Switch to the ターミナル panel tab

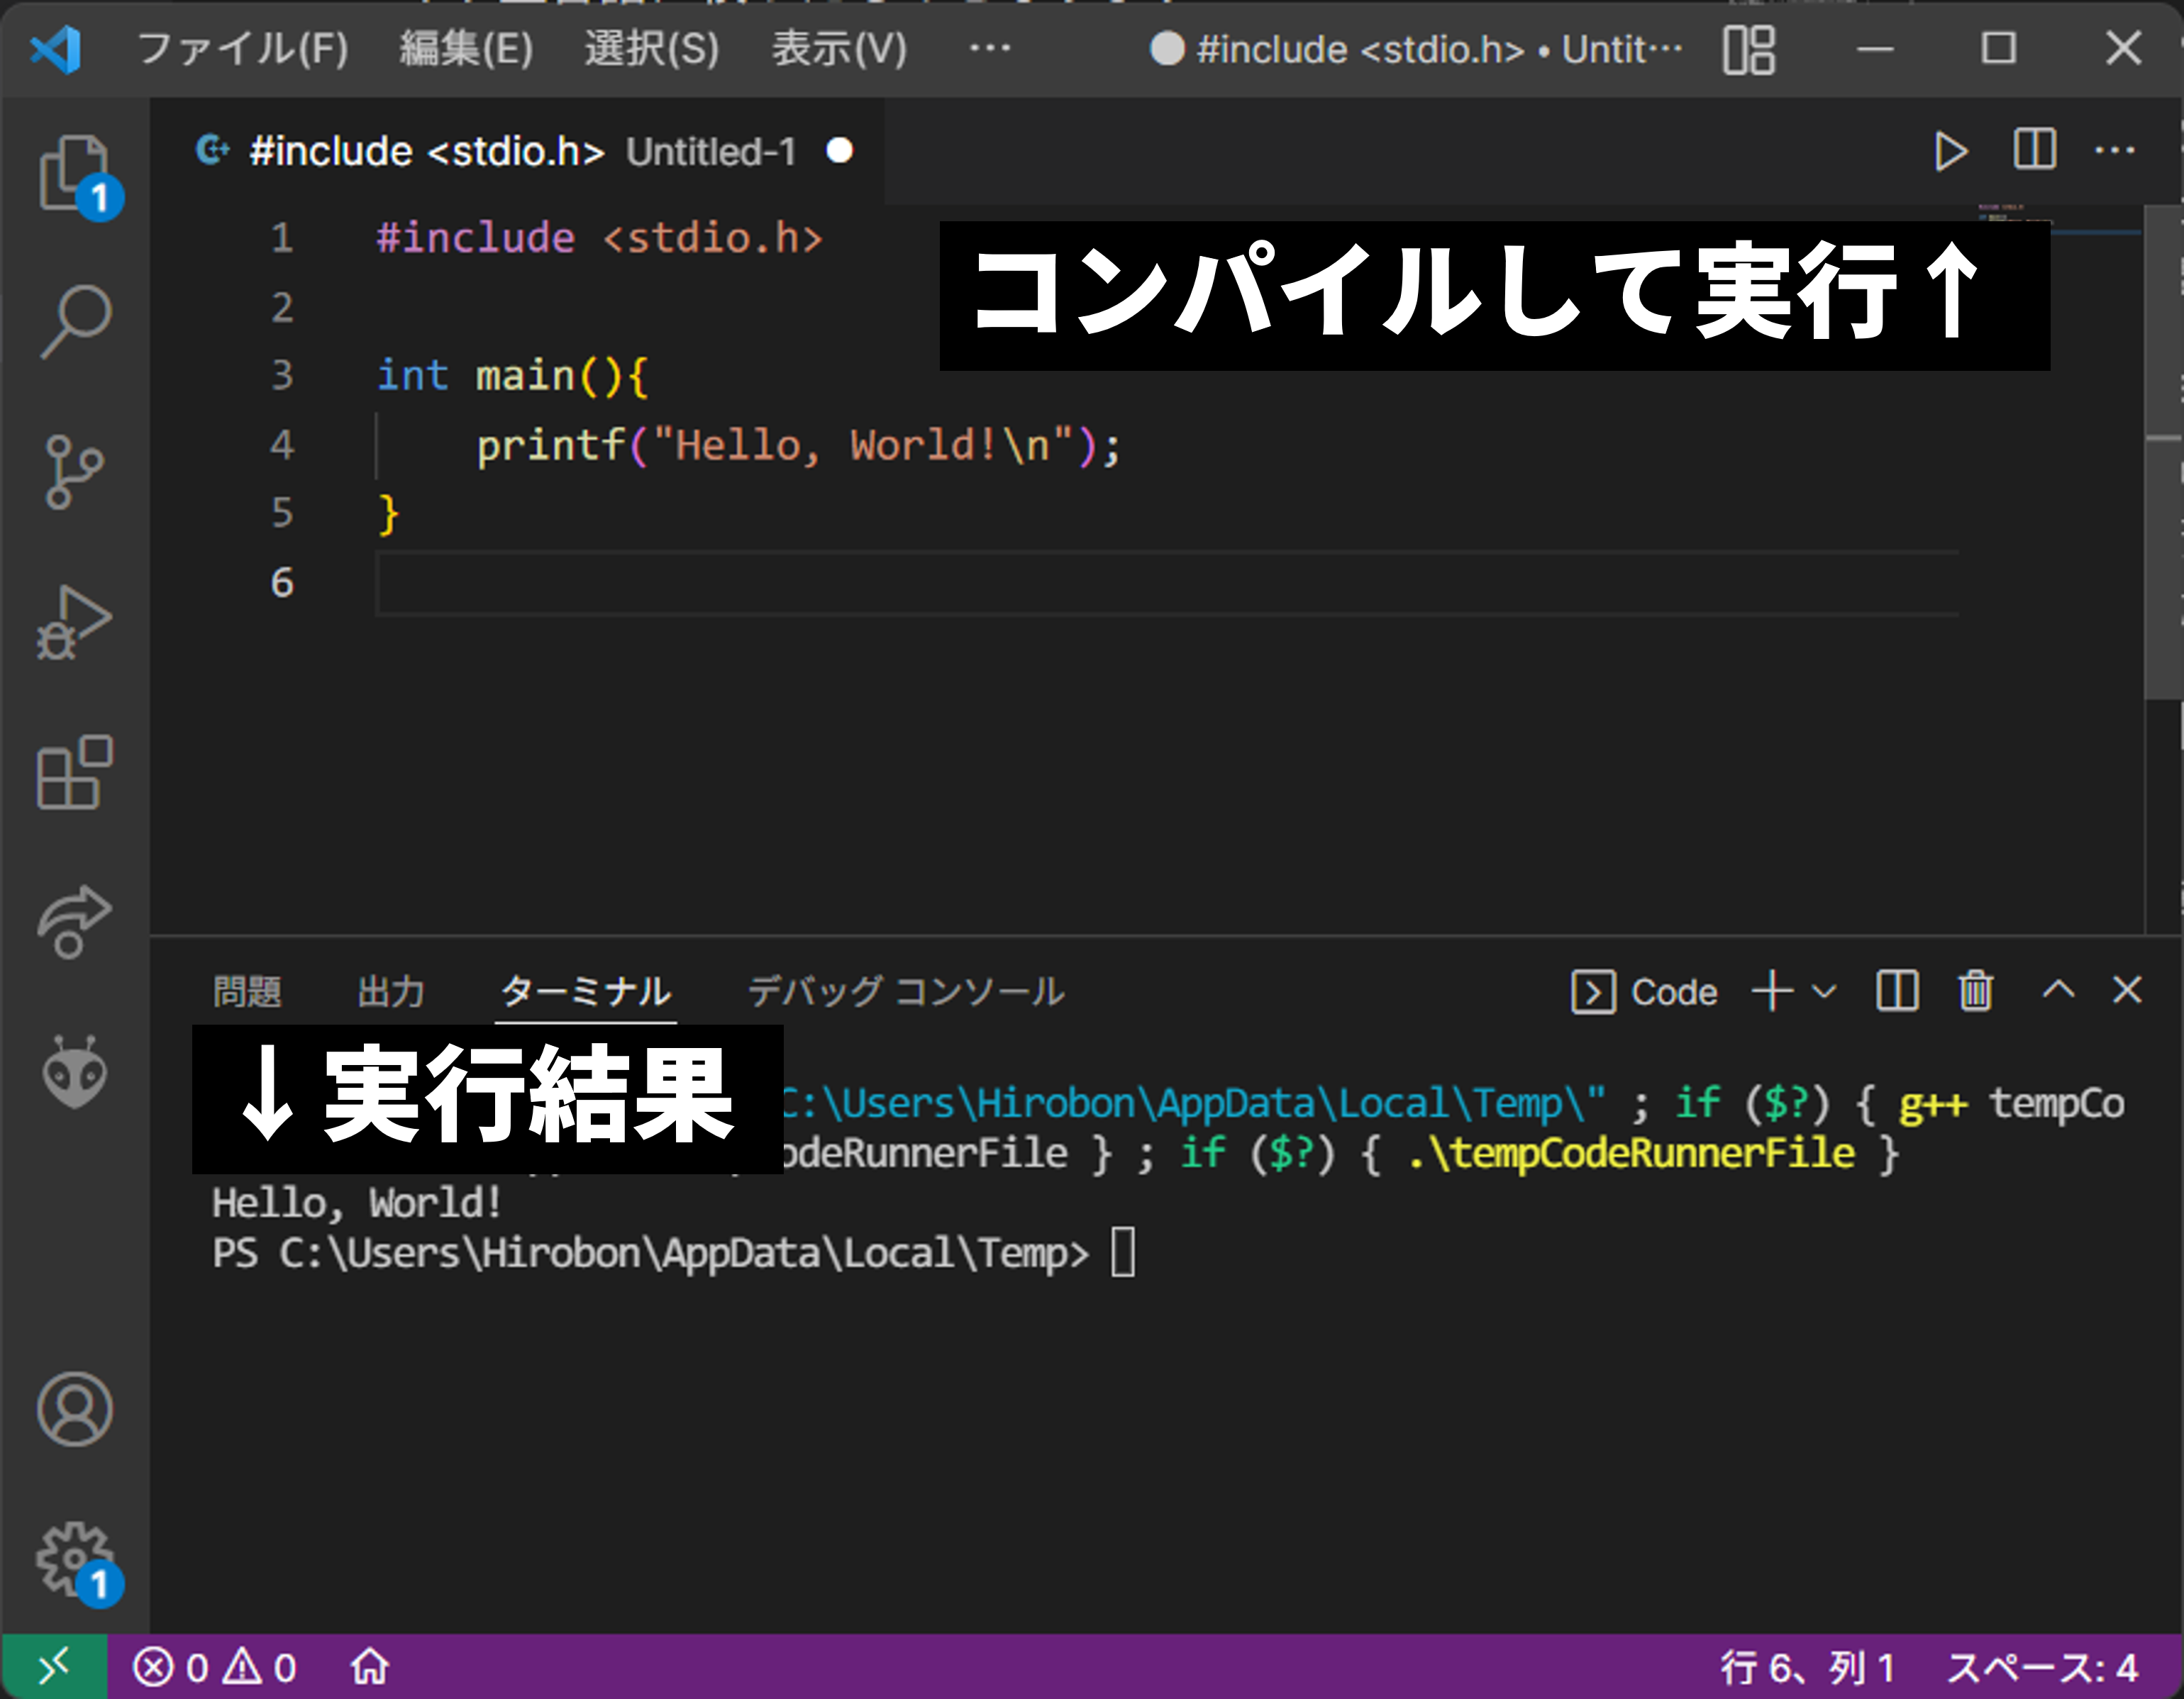tap(585, 991)
